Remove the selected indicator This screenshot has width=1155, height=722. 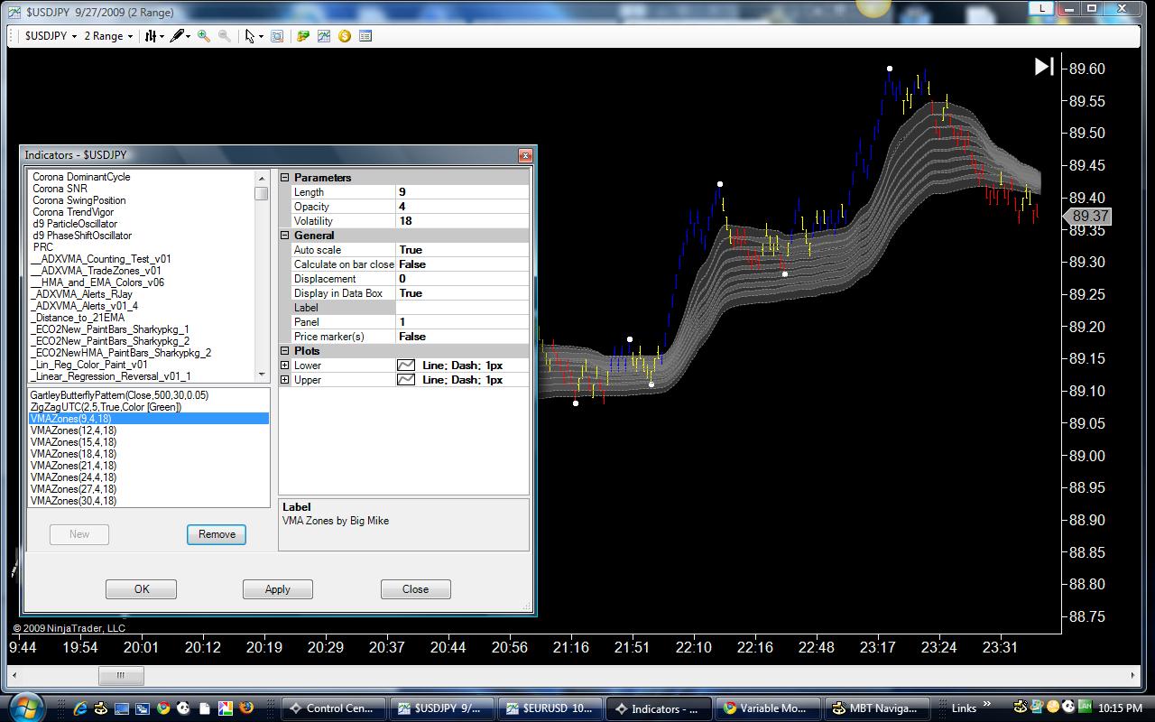(217, 534)
